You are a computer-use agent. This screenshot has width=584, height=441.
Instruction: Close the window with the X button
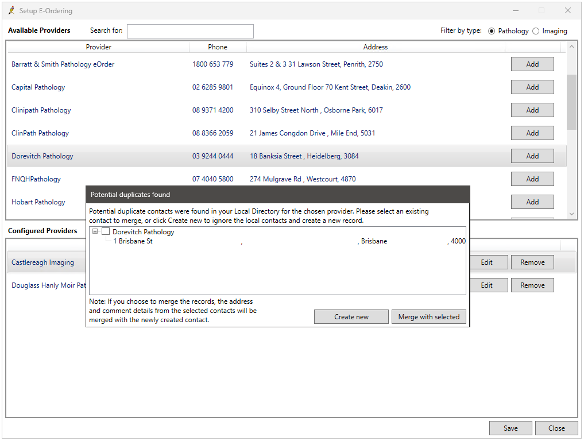(567, 10)
